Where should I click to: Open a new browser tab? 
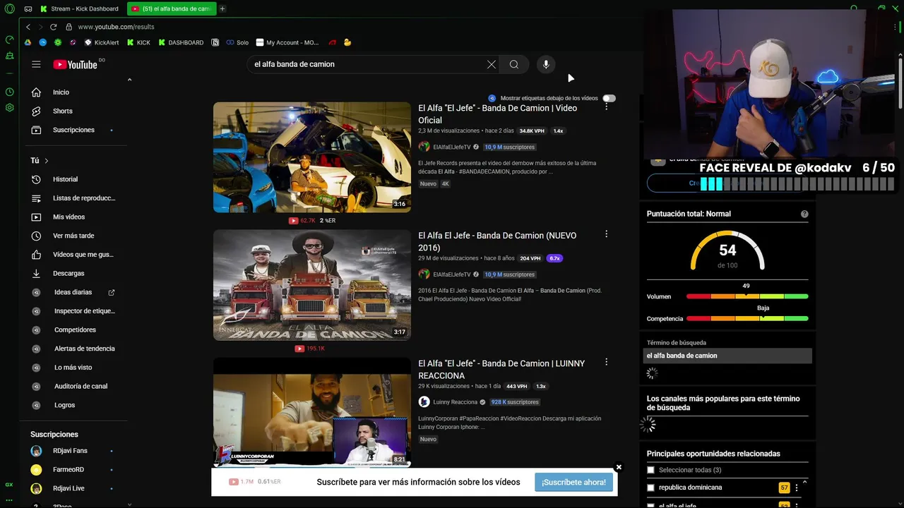tap(222, 9)
